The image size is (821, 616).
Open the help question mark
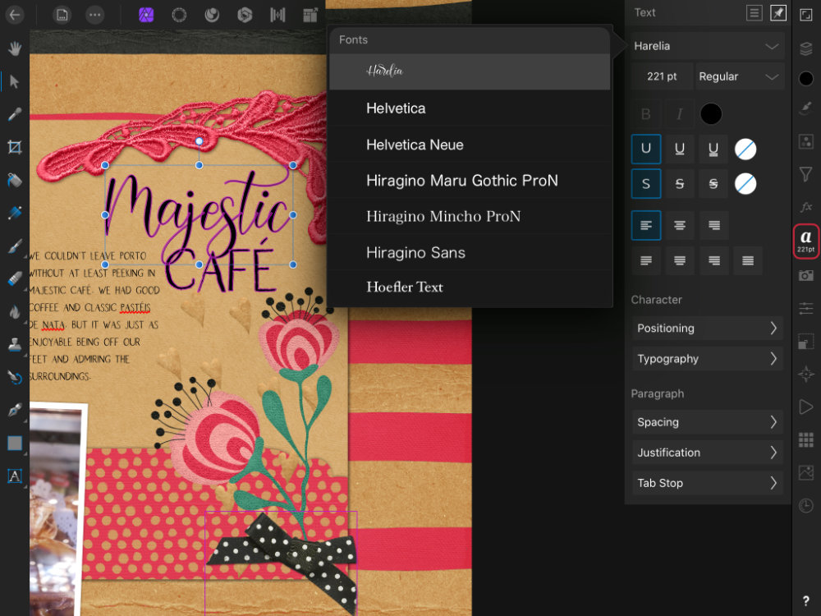[806, 601]
